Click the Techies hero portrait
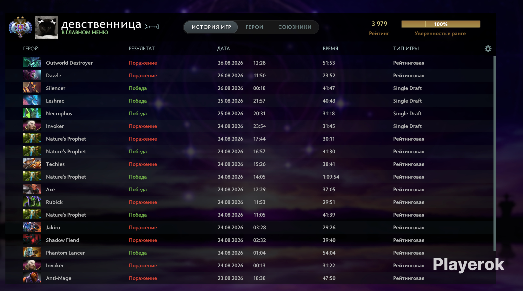This screenshot has width=523, height=291. [32, 163]
